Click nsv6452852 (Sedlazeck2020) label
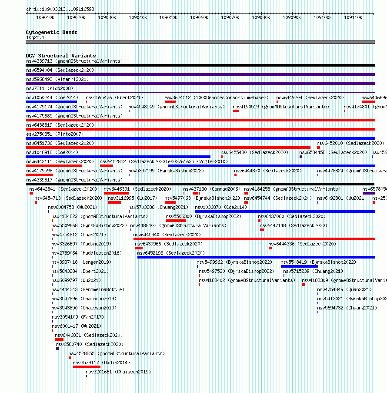 [x=133, y=161]
